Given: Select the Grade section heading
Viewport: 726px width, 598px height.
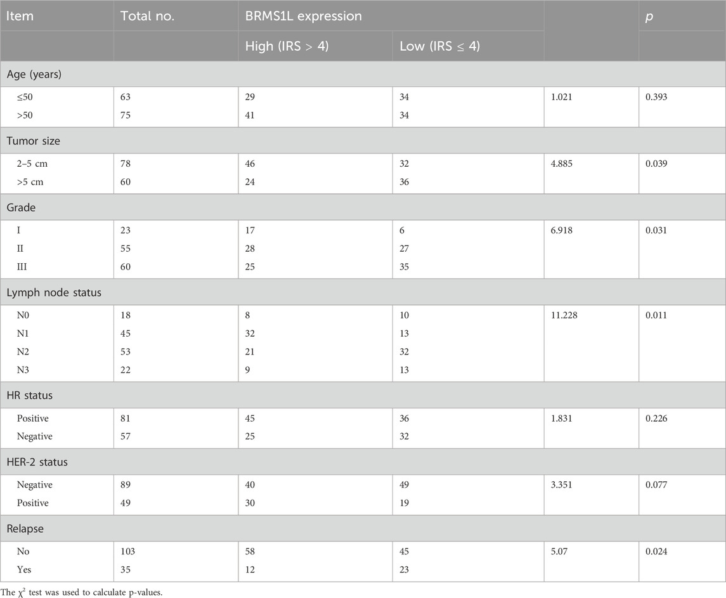Looking at the screenshot, I should pyautogui.click(x=21, y=207).
